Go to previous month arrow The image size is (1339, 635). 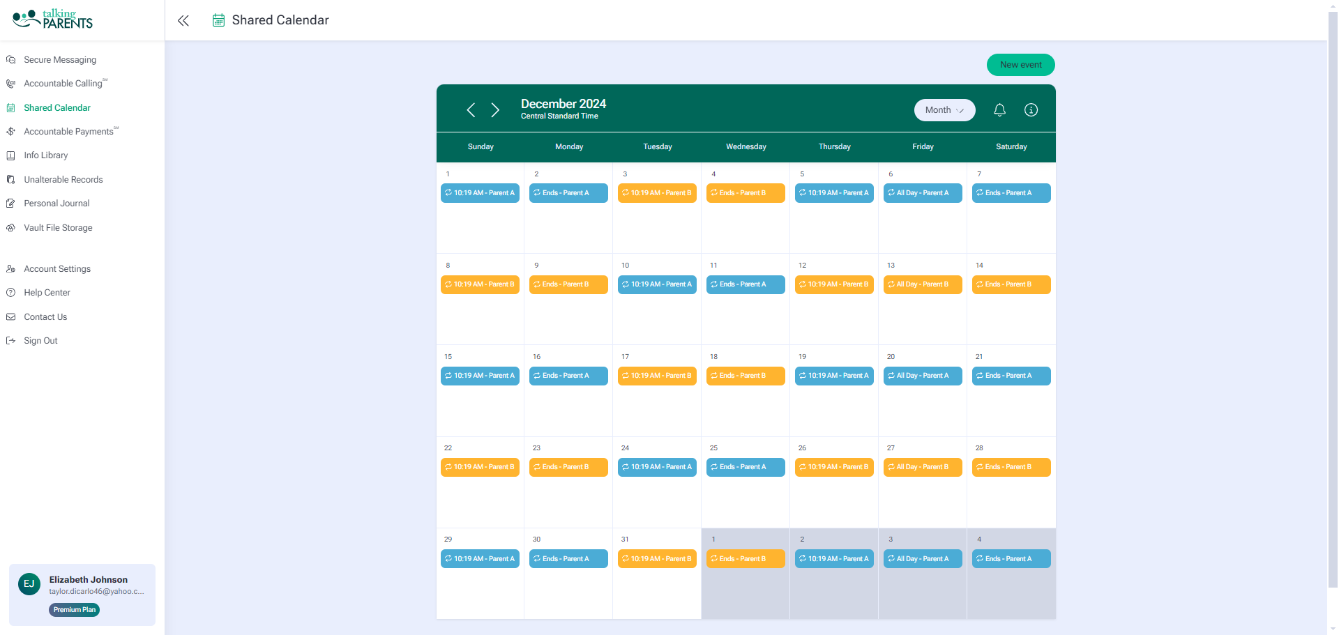[471, 110]
